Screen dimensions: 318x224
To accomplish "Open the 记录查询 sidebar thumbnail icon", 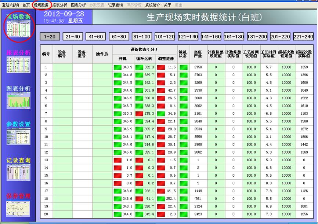I will (x=18, y=172).
